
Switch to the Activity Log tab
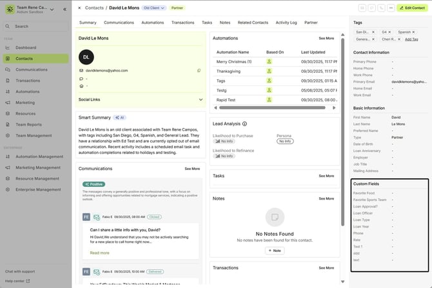tap(286, 23)
